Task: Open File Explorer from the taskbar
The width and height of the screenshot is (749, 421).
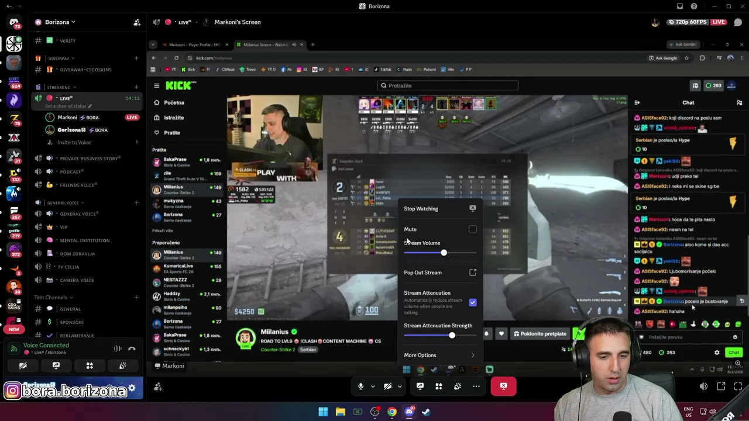Action: click(340, 412)
